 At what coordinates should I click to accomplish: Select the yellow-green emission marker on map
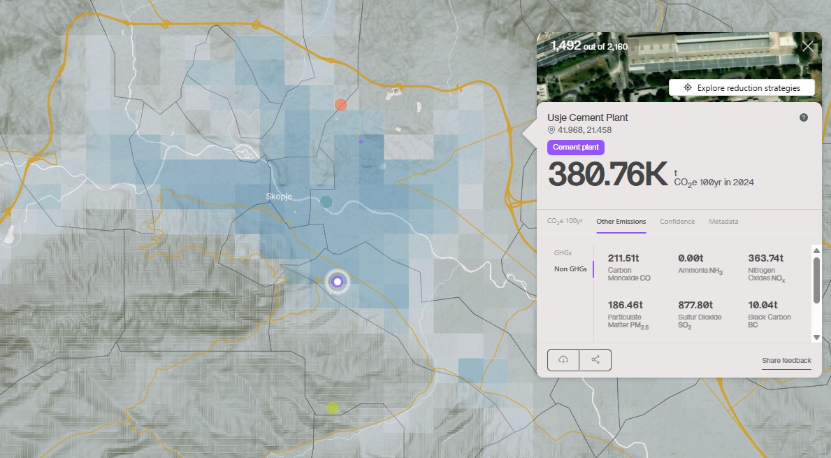point(332,408)
